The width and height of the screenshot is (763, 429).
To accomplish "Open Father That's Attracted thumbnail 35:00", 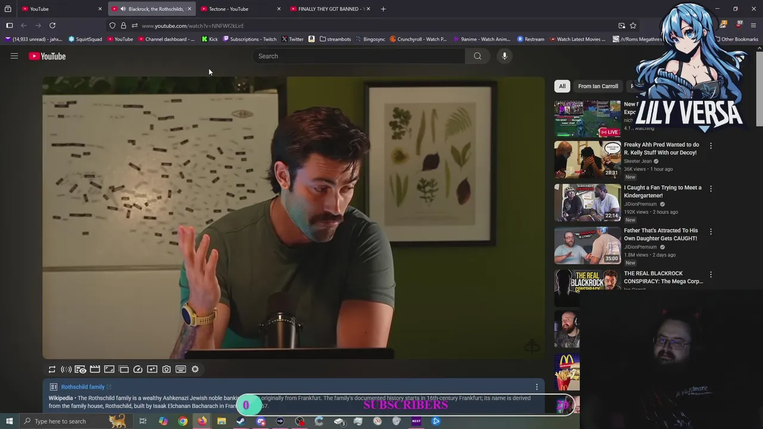I will (587, 245).
